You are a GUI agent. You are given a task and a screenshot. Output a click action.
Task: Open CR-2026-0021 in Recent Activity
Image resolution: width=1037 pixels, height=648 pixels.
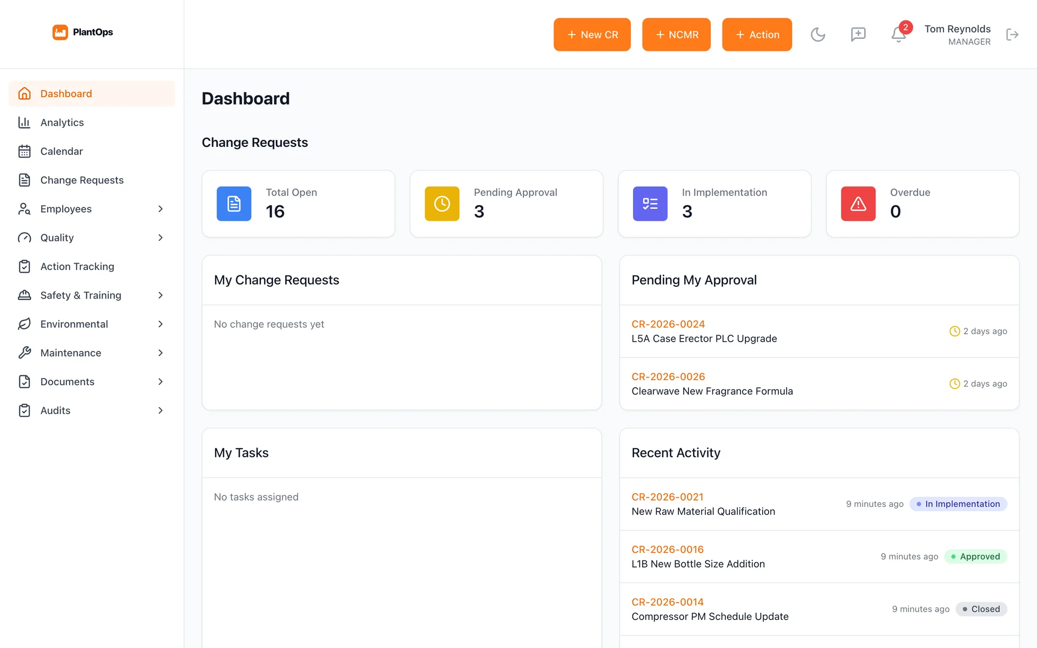tap(668, 497)
